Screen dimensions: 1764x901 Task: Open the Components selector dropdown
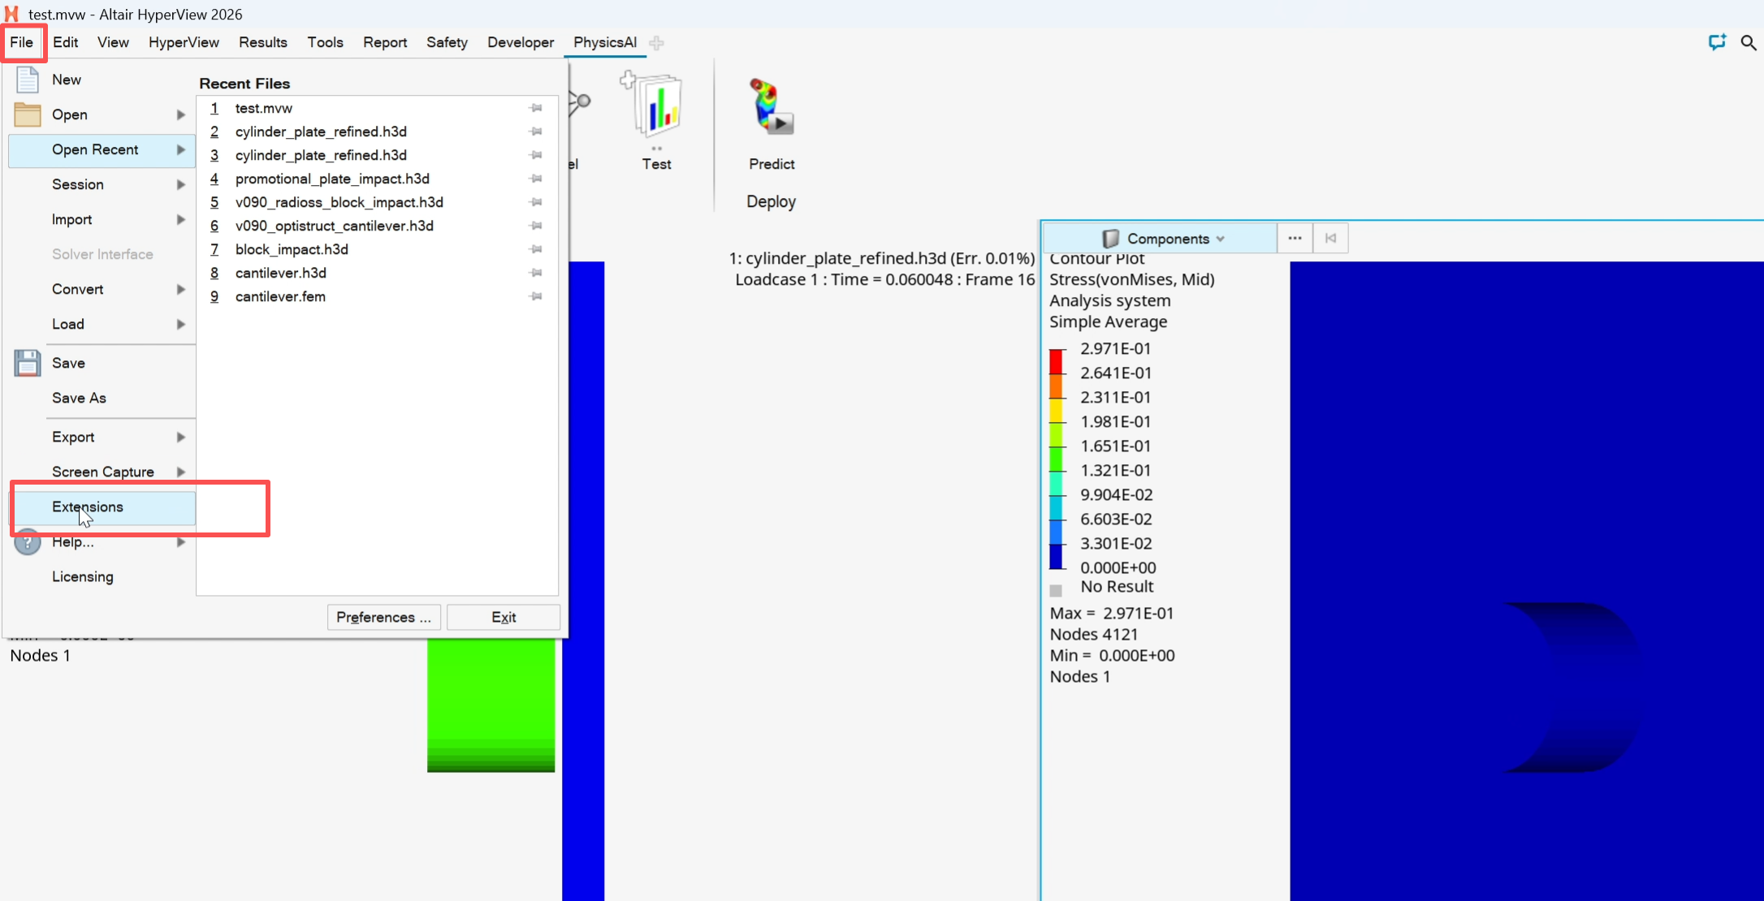coord(1161,239)
